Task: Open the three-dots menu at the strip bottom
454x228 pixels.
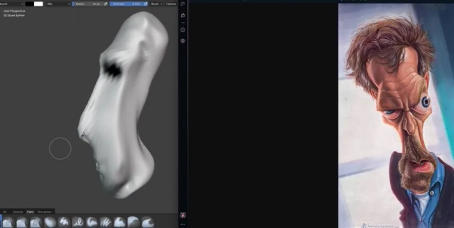Action: (x=183, y=224)
